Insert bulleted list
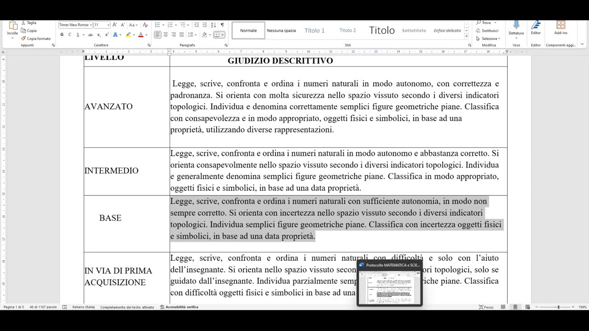 coord(157,25)
